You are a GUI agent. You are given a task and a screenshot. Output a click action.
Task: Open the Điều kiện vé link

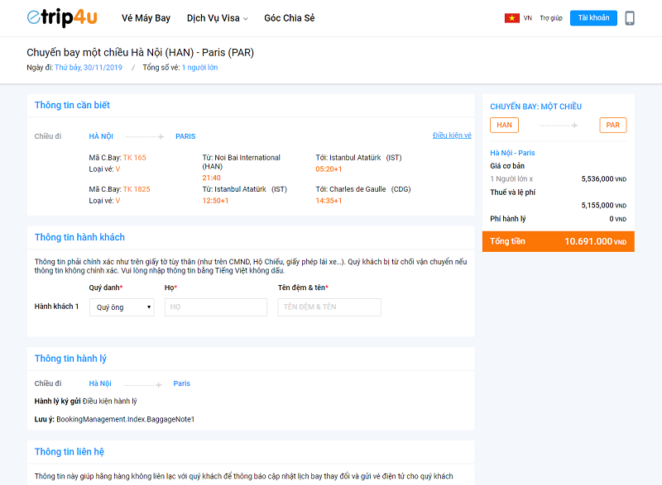pos(452,136)
